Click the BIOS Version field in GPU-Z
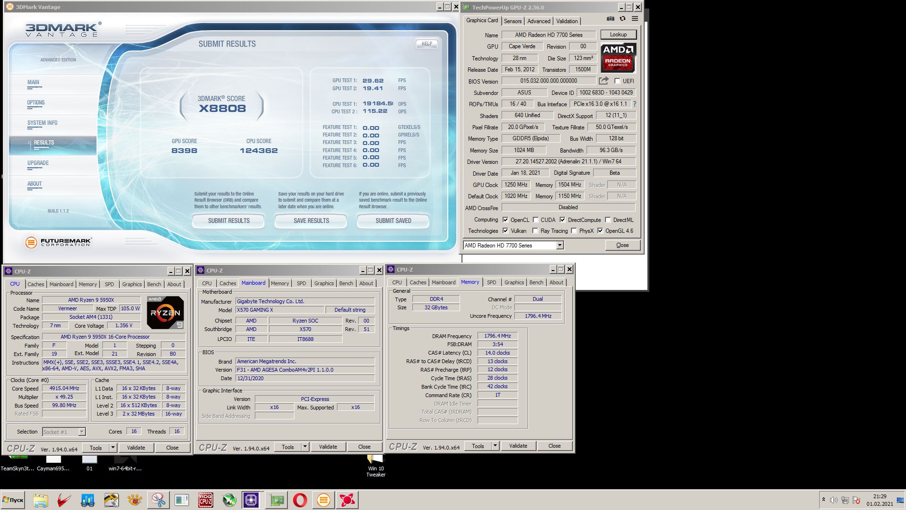 point(549,81)
